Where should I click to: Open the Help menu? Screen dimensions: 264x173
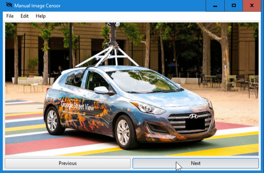pos(40,16)
